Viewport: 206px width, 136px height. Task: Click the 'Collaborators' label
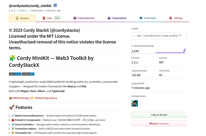139,96
